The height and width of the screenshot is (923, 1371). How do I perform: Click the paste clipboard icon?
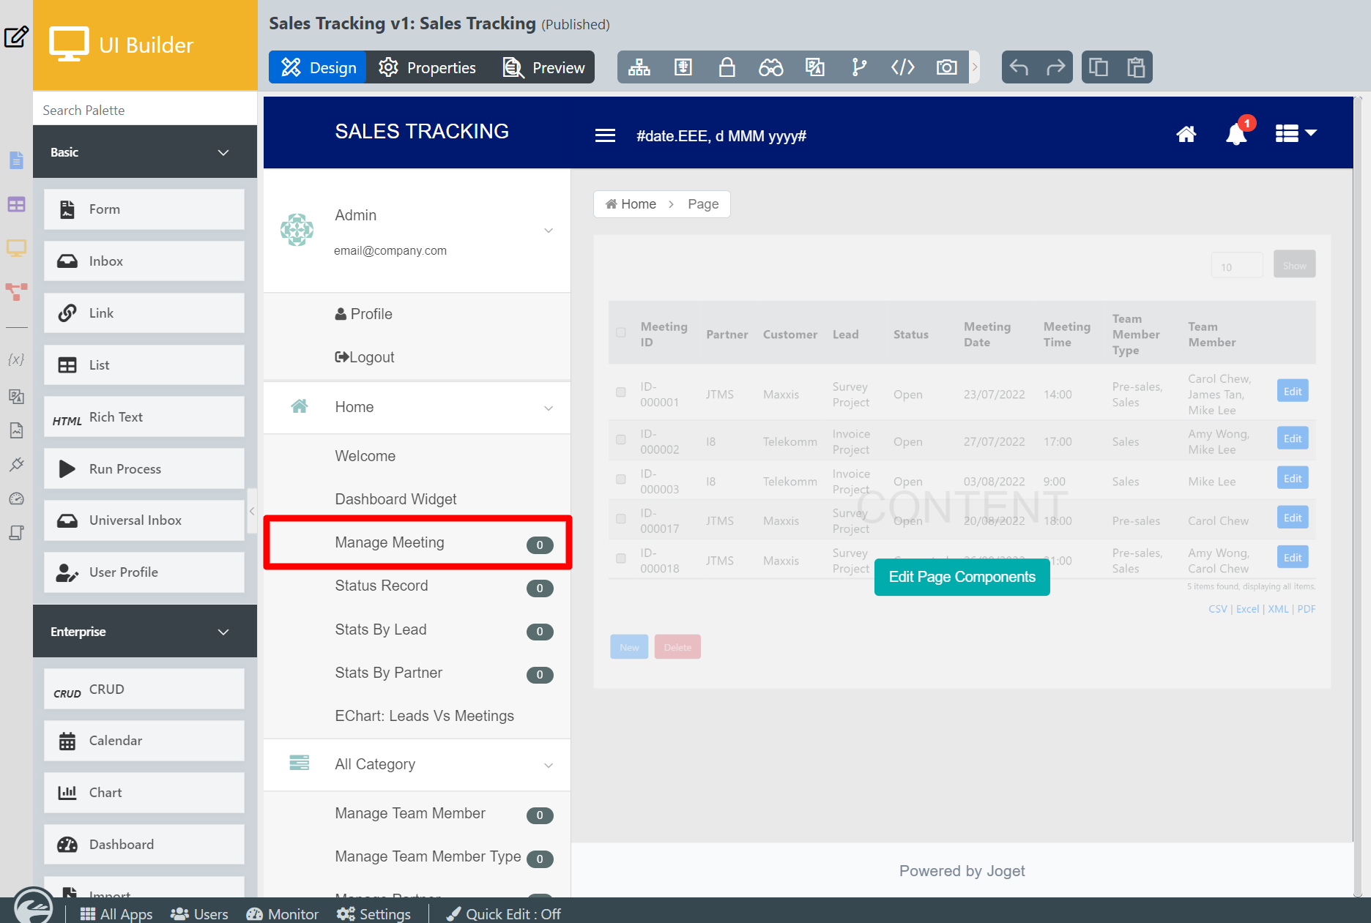[1135, 67]
